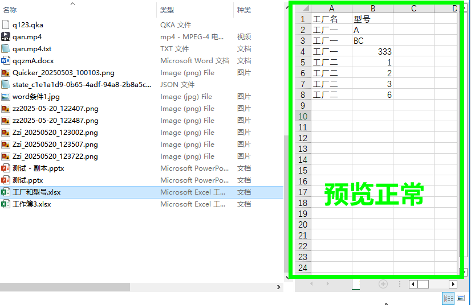
Task: Click the q123.qka blank file icon
Action: [x=5, y=24]
